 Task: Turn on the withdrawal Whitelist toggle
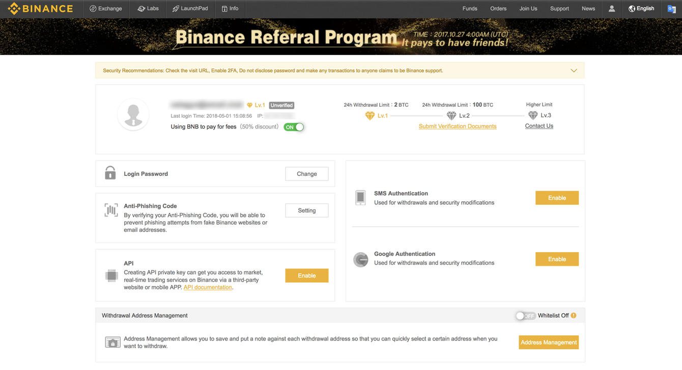pos(525,316)
